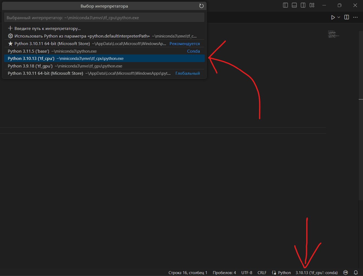Screen dimensions: 363x276
Task: Toggle the bottom panel layout icon
Action: click(x=294, y=5)
